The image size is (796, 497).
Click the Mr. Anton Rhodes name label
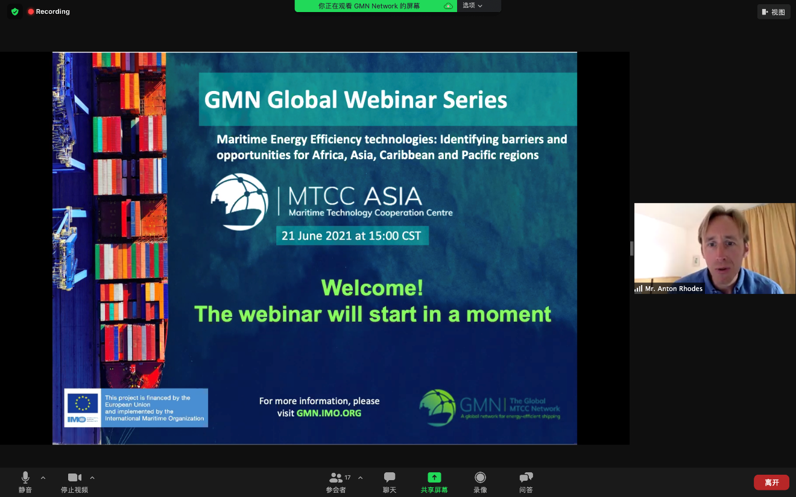coord(674,289)
